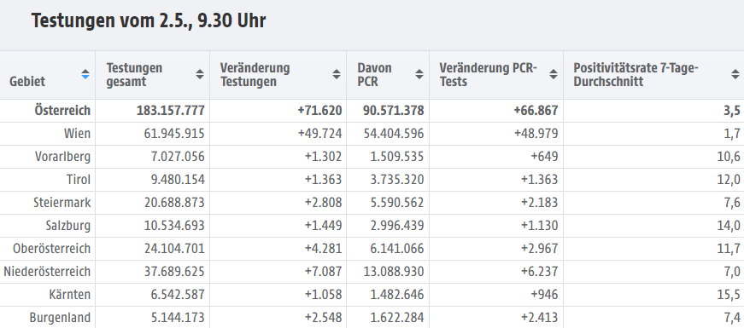
Task: Click the Gebiet column header
Action: coord(27,82)
